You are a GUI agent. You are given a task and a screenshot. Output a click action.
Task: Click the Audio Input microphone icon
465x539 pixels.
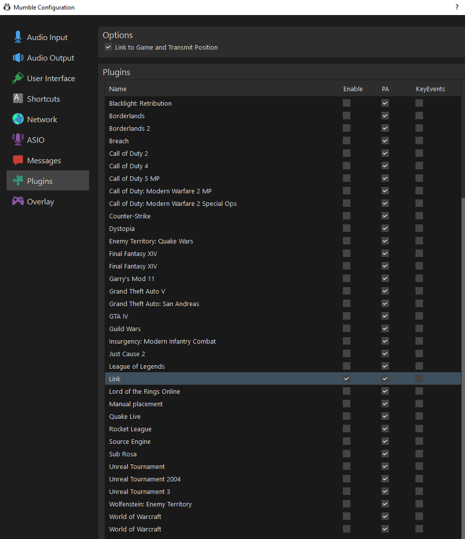[x=18, y=37]
